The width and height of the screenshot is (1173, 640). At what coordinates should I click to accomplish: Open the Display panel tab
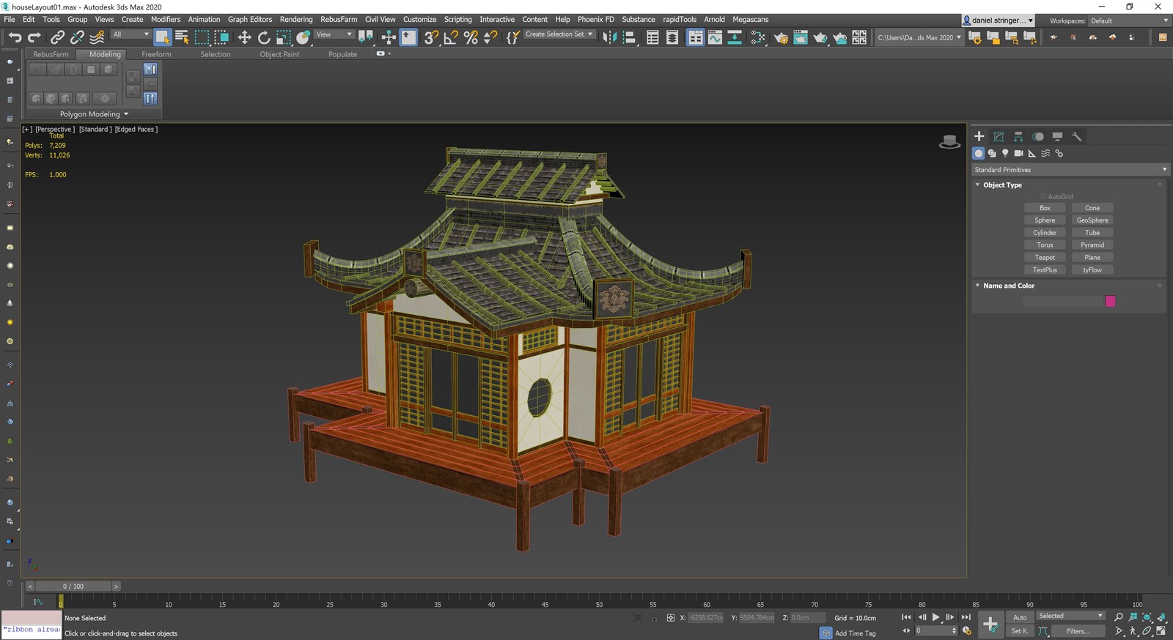tap(1057, 136)
